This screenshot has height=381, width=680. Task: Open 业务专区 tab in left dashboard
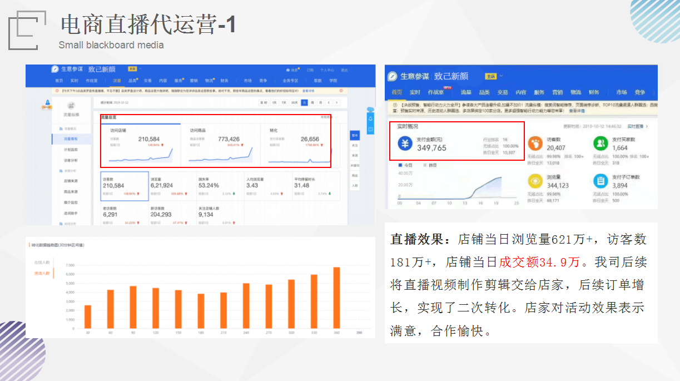(290, 81)
